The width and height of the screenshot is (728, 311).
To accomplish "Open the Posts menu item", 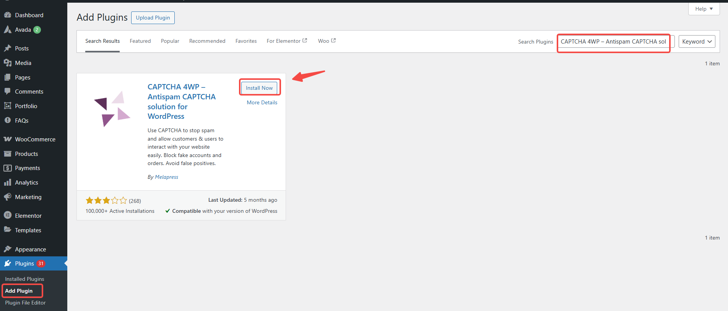I will coord(34,48).
